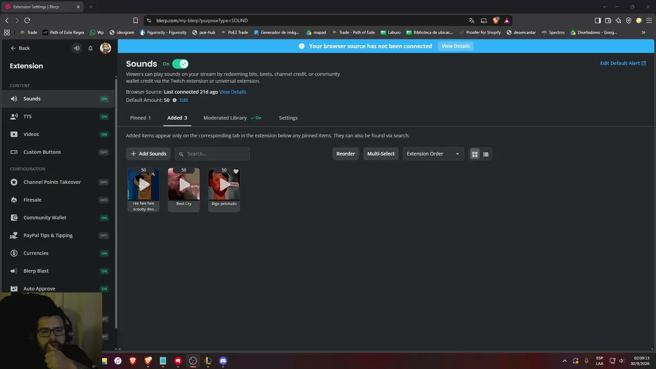
Task: Toggle Channel Points Takeover OFF badge
Action: [104, 182]
